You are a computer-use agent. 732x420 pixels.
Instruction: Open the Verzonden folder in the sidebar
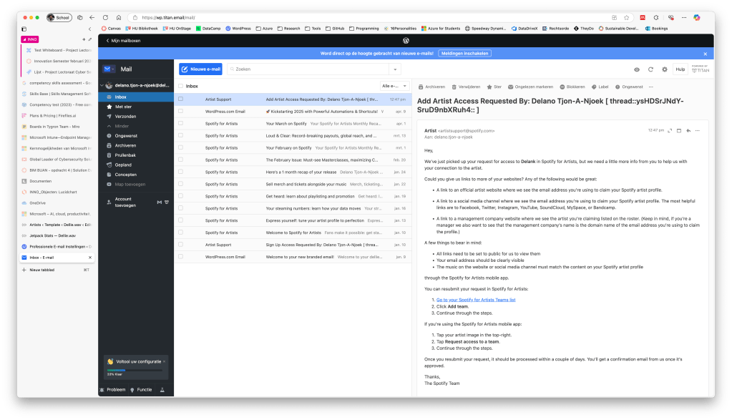(125, 116)
